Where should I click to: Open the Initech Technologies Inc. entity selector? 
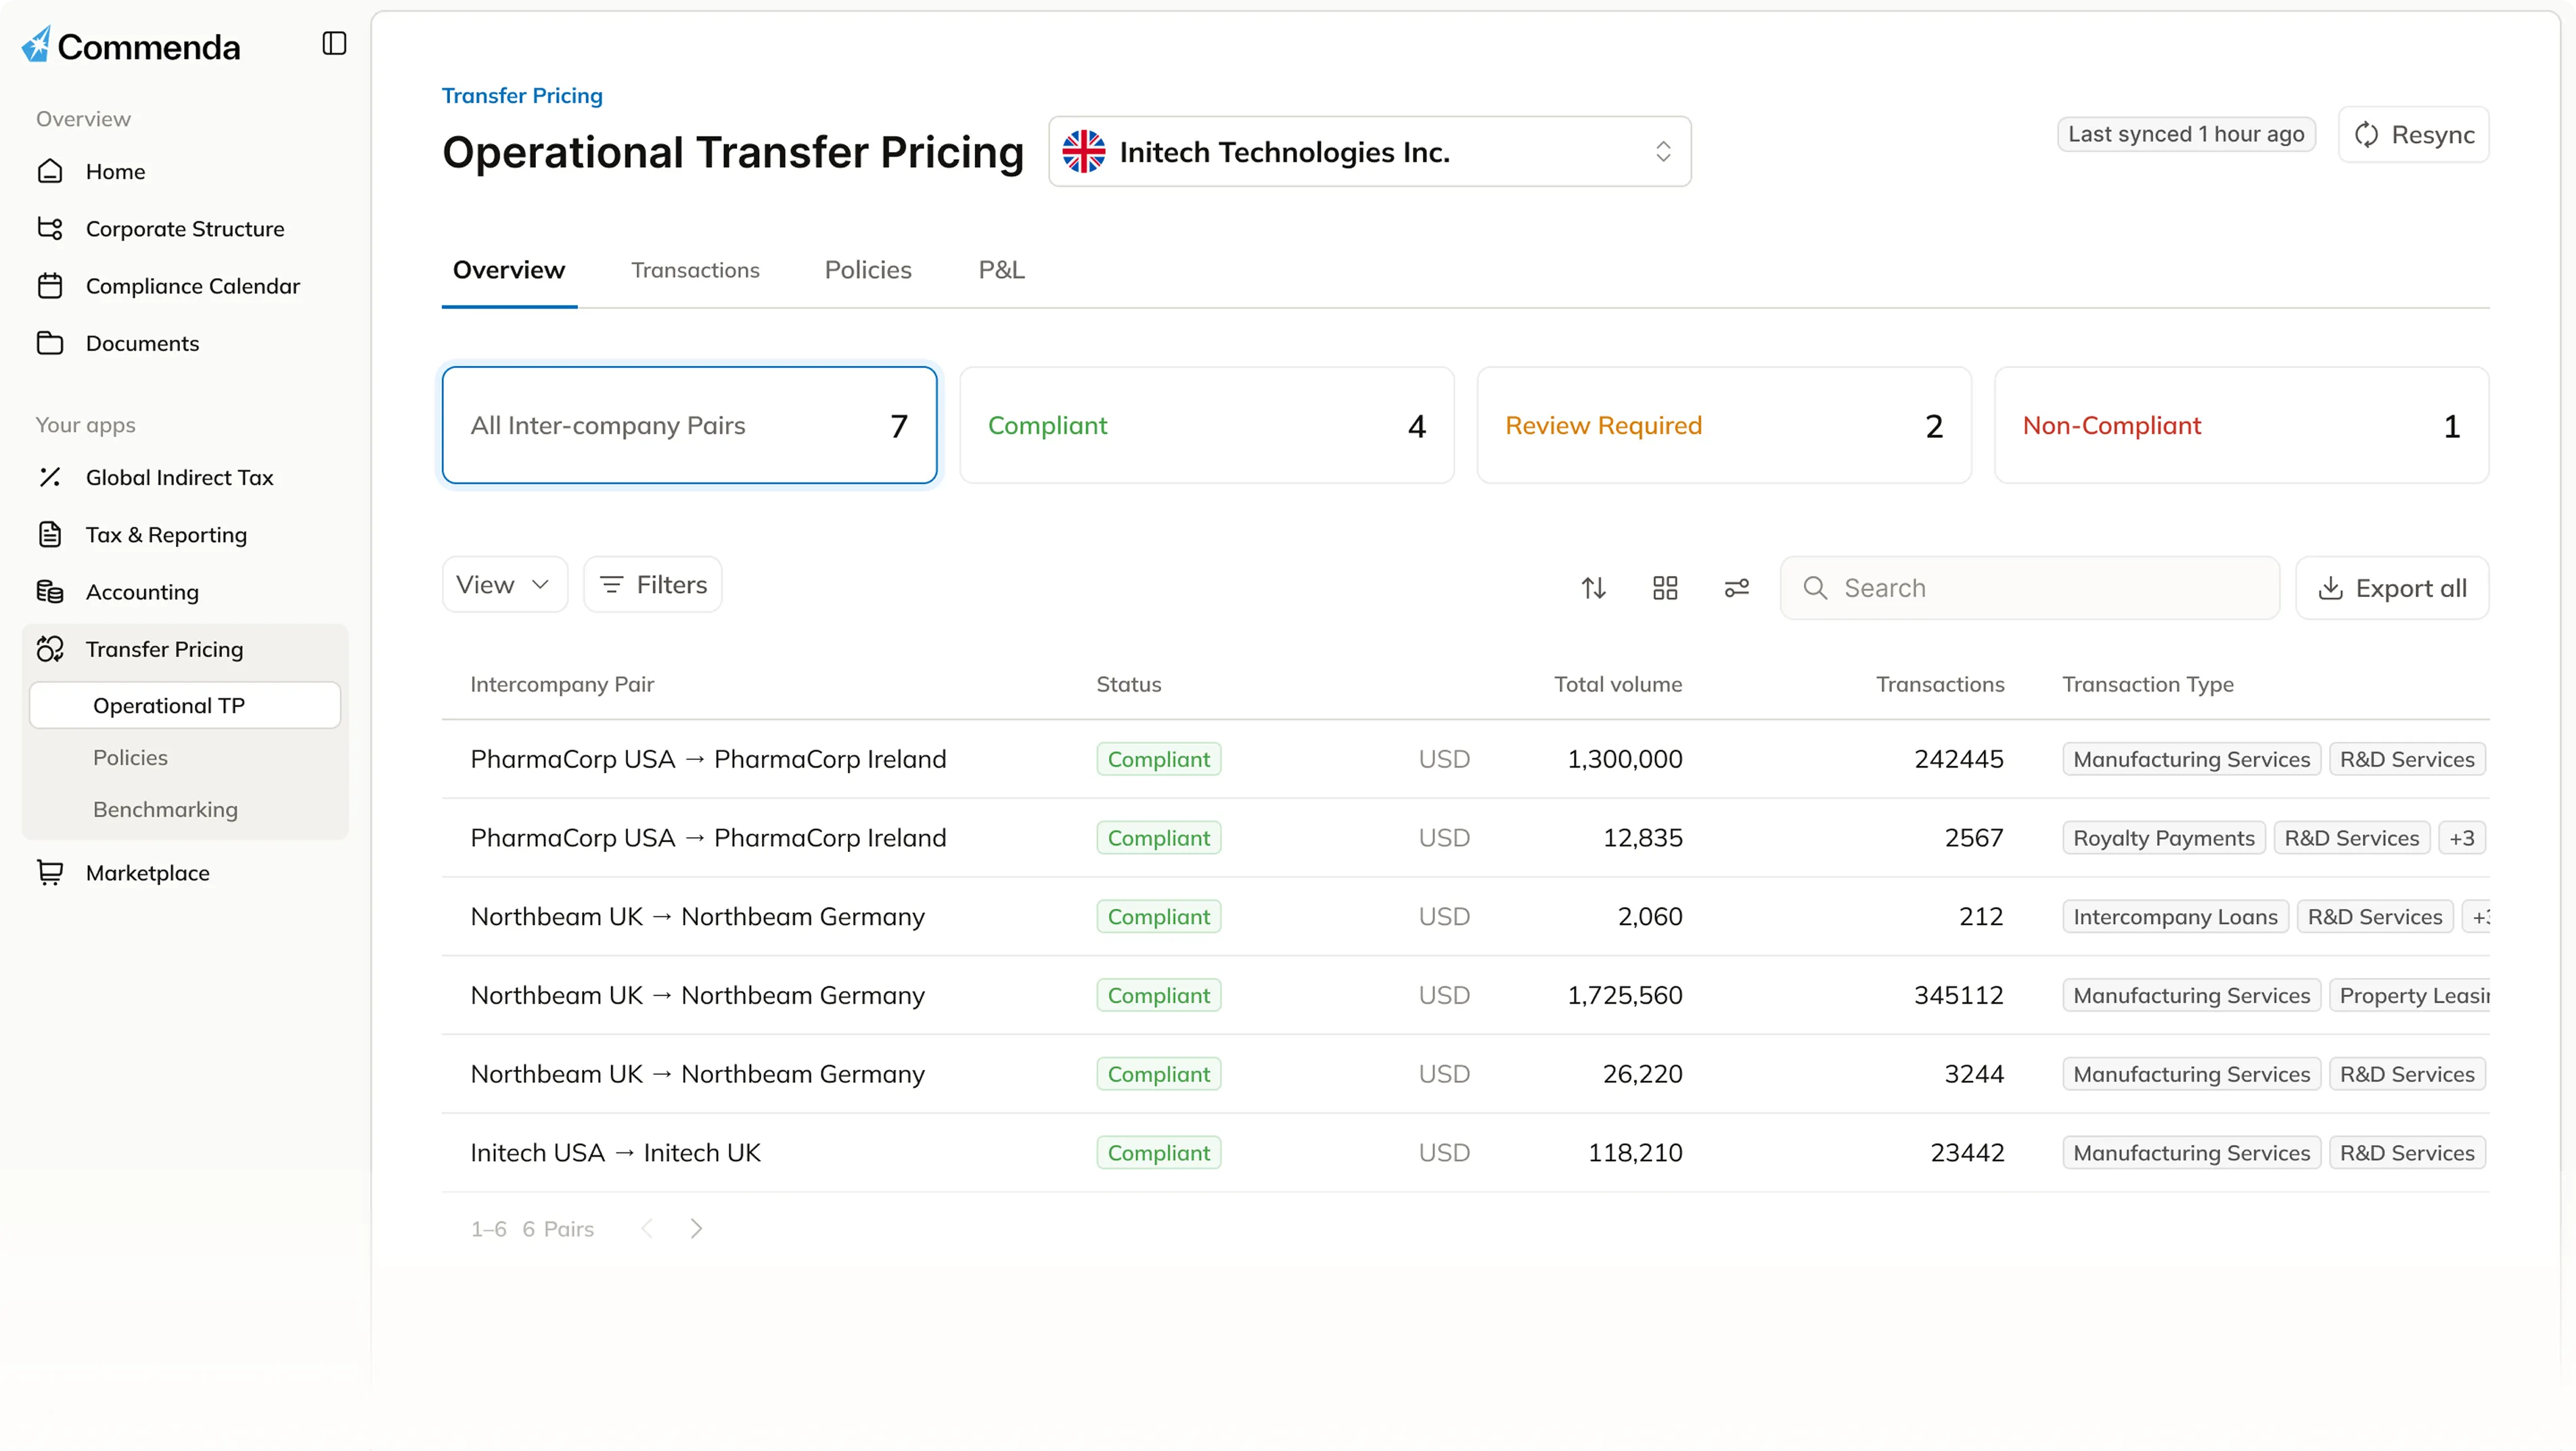pyautogui.click(x=1369, y=152)
